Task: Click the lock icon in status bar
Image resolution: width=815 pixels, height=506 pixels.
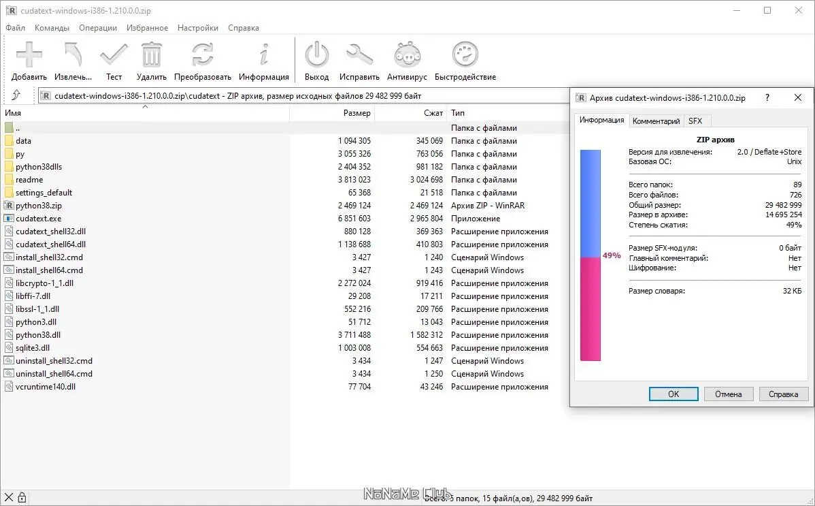Action: tap(22, 498)
